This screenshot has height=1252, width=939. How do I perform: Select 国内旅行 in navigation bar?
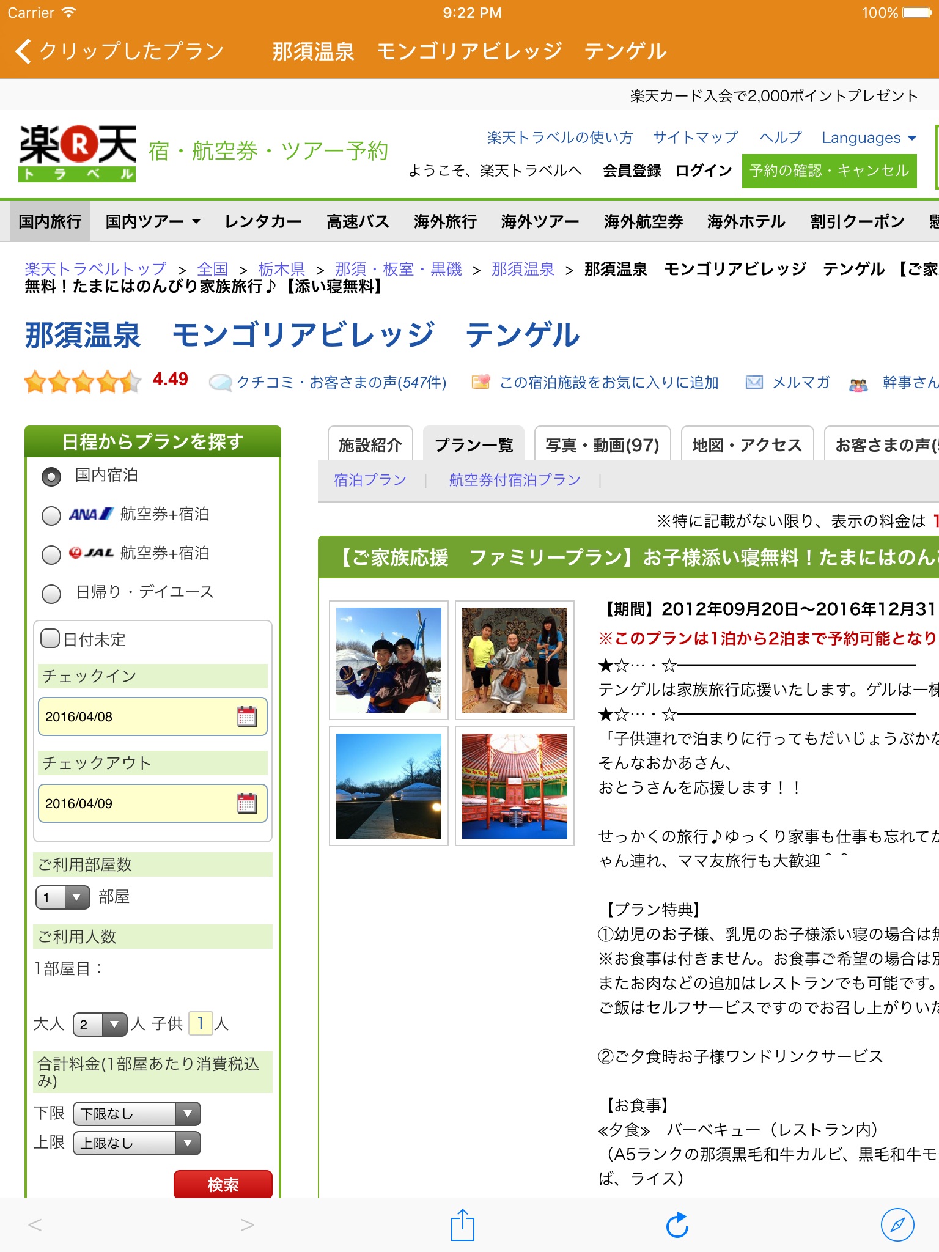tap(50, 221)
